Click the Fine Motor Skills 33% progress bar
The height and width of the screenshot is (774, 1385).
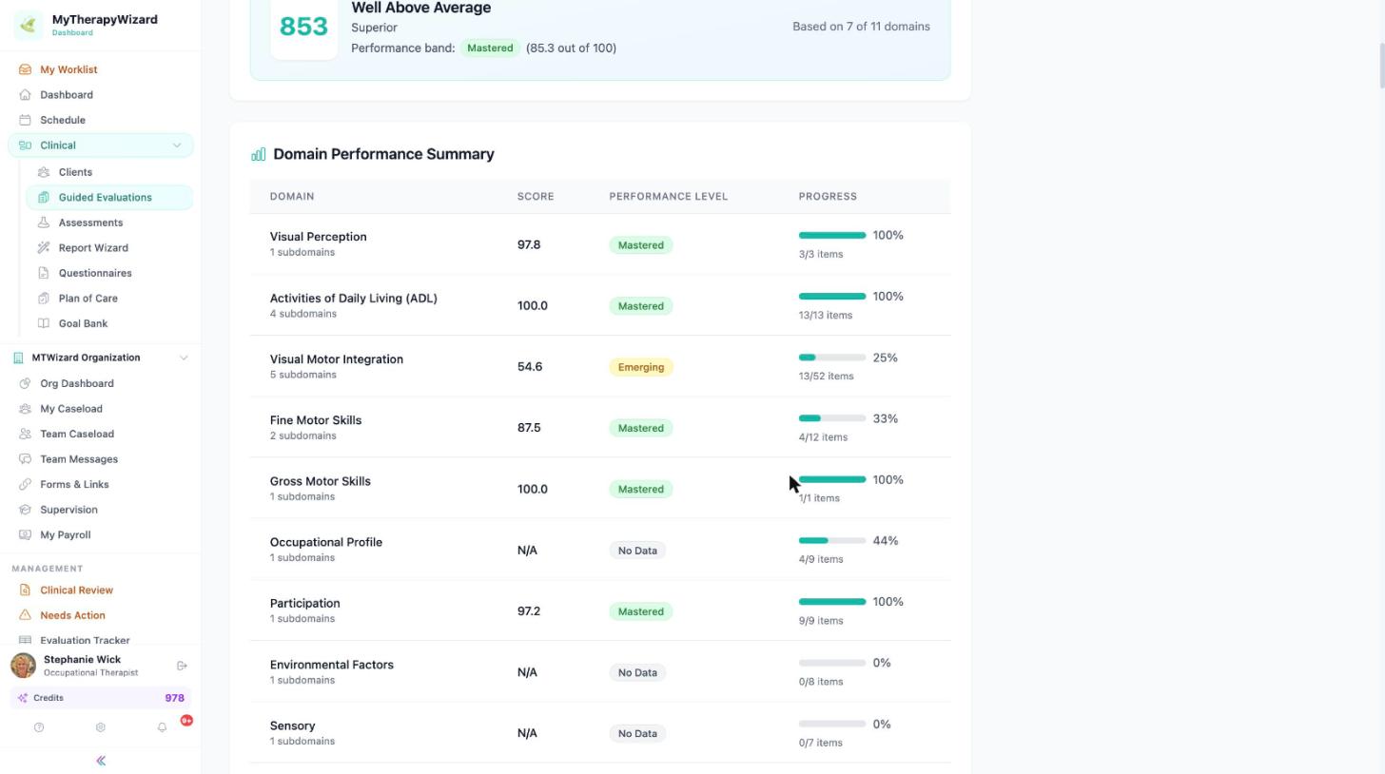832,418
